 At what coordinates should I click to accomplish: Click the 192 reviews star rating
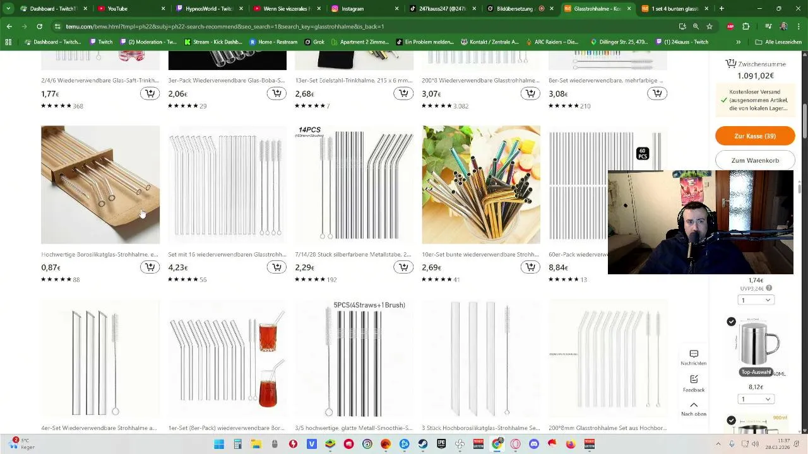coord(316,279)
